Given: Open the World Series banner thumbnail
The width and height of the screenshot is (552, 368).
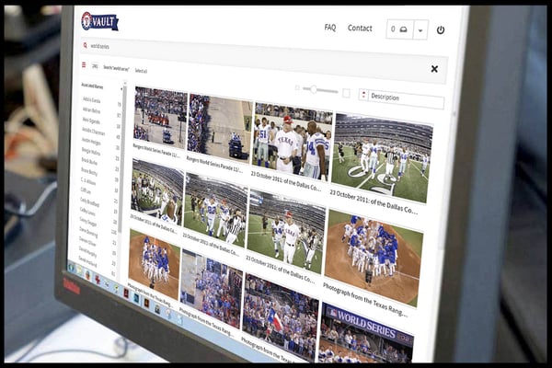Looking at the screenshot, I should [365, 333].
